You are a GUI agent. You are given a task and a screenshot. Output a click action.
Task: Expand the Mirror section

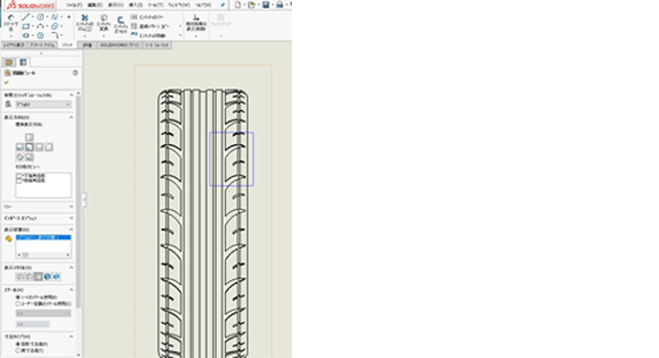pyautogui.click(x=71, y=206)
